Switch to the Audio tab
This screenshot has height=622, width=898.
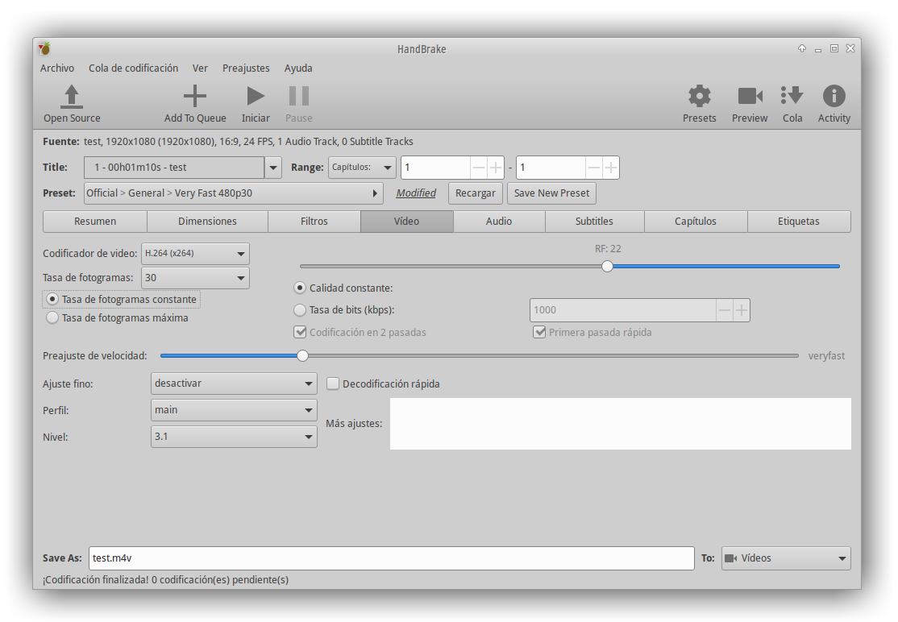(499, 222)
